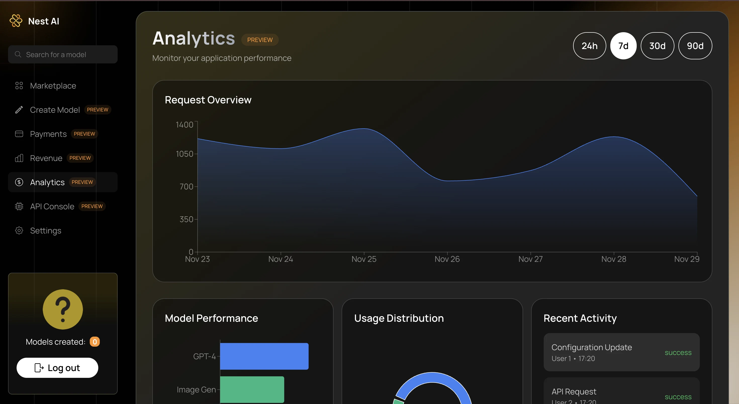This screenshot has width=739, height=404.
Task: Click the Create Model pencil icon
Action: coord(19,110)
